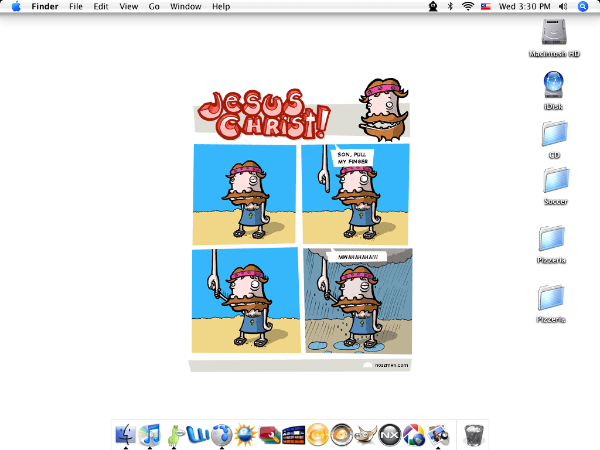Open the Bluetooth status menu
Screen dimensions: 600x450
click(451, 6)
